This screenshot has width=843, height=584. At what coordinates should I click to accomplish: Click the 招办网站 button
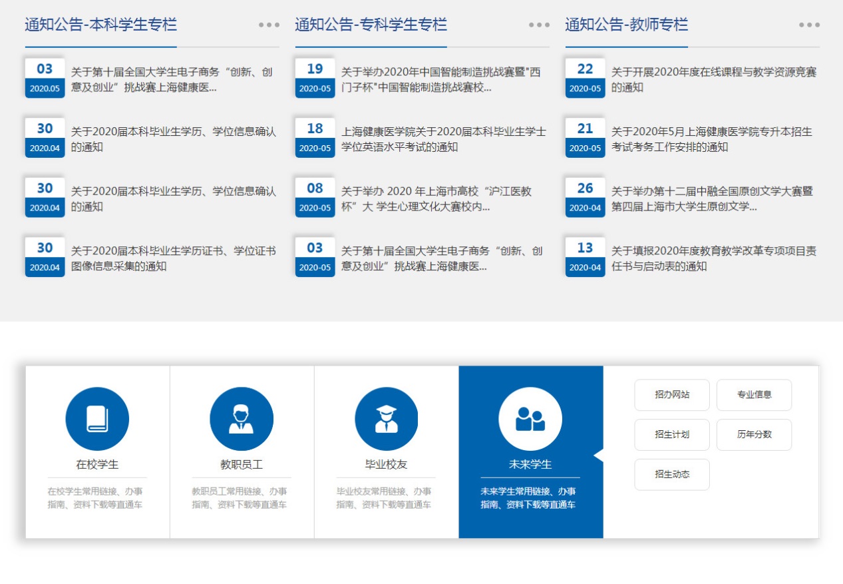click(672, 395)
